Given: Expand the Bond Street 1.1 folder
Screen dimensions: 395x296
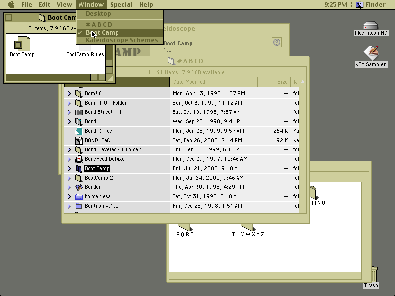Looking at the screenshot, I should [x=69, y=112].
